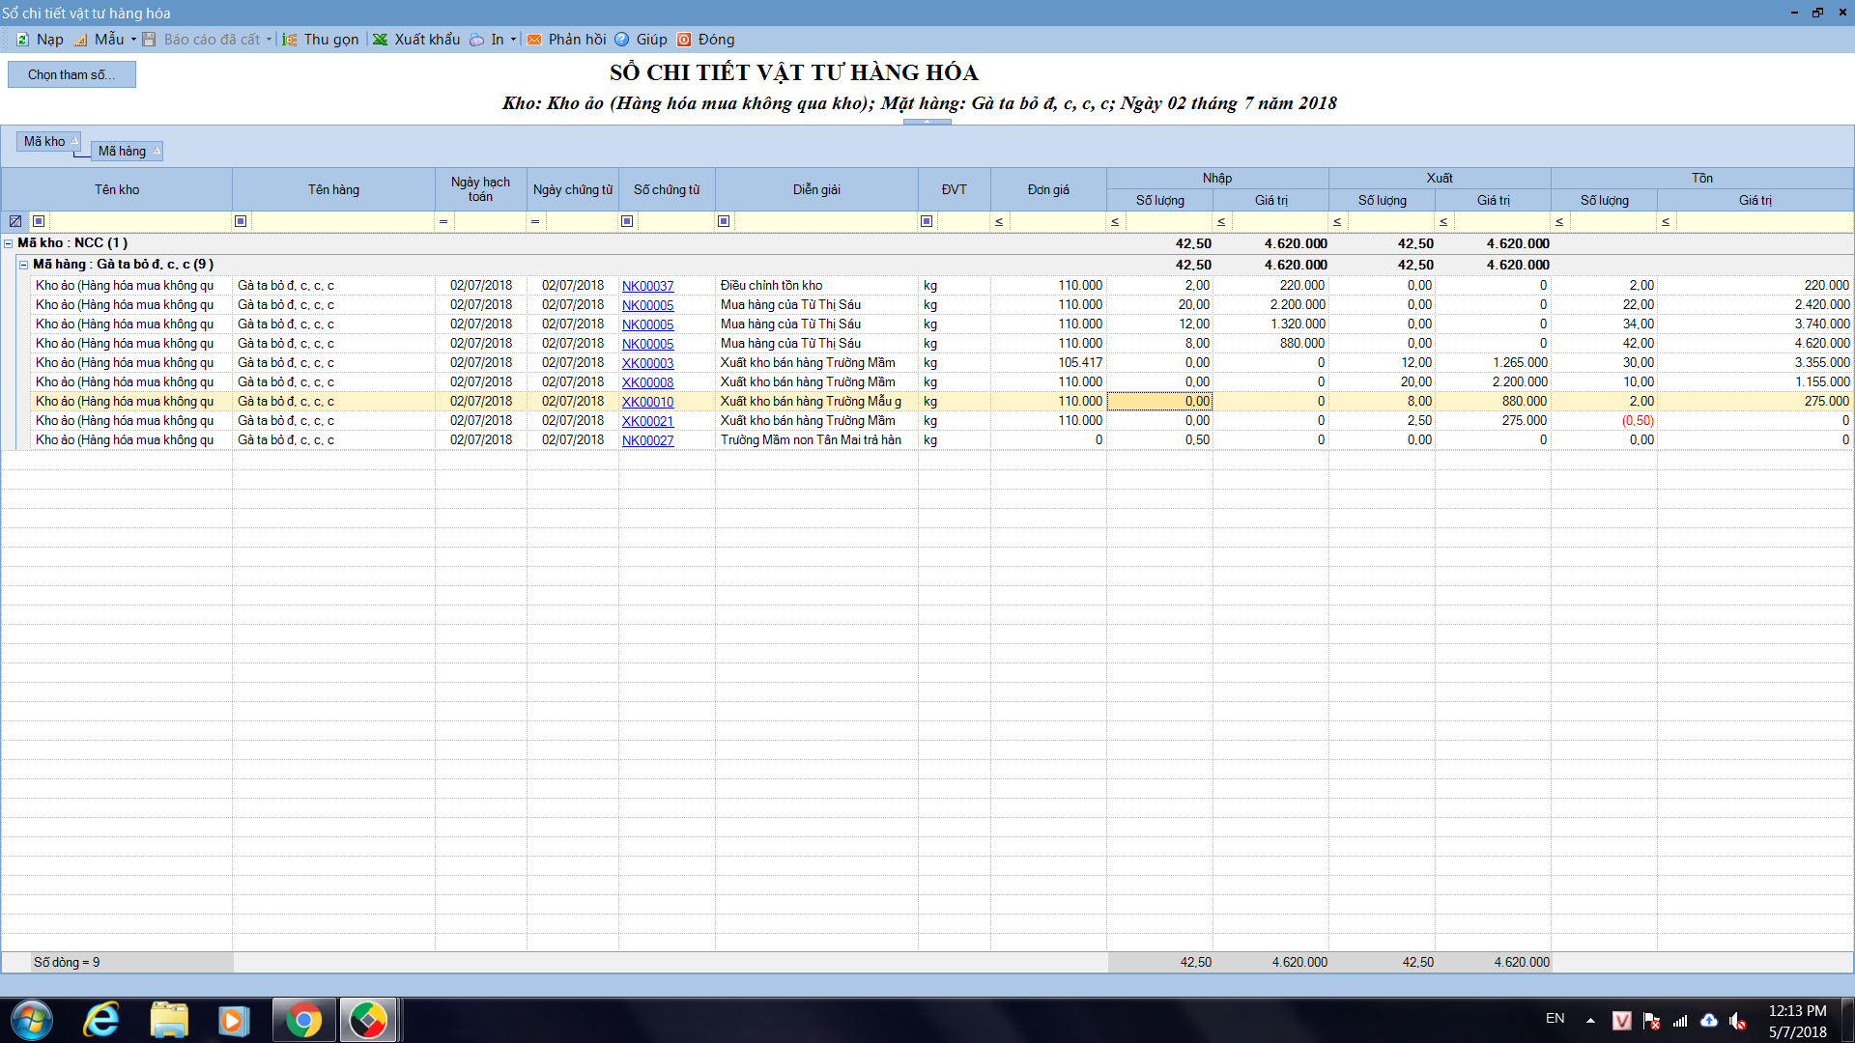Focus the Tên hàng filter input
The height and width of the screenshot is (1043, 1855).
[x=342, y=221]
